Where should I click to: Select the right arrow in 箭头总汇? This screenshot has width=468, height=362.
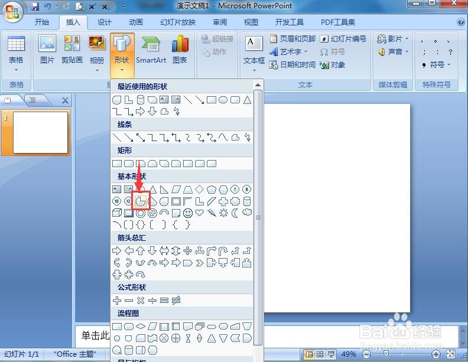[116, 251]
